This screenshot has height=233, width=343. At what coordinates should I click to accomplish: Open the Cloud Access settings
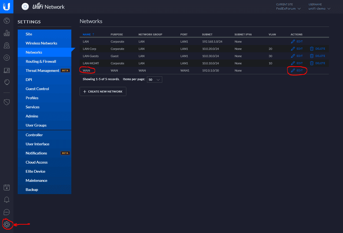pyautogui.click(x=45, y=162)
